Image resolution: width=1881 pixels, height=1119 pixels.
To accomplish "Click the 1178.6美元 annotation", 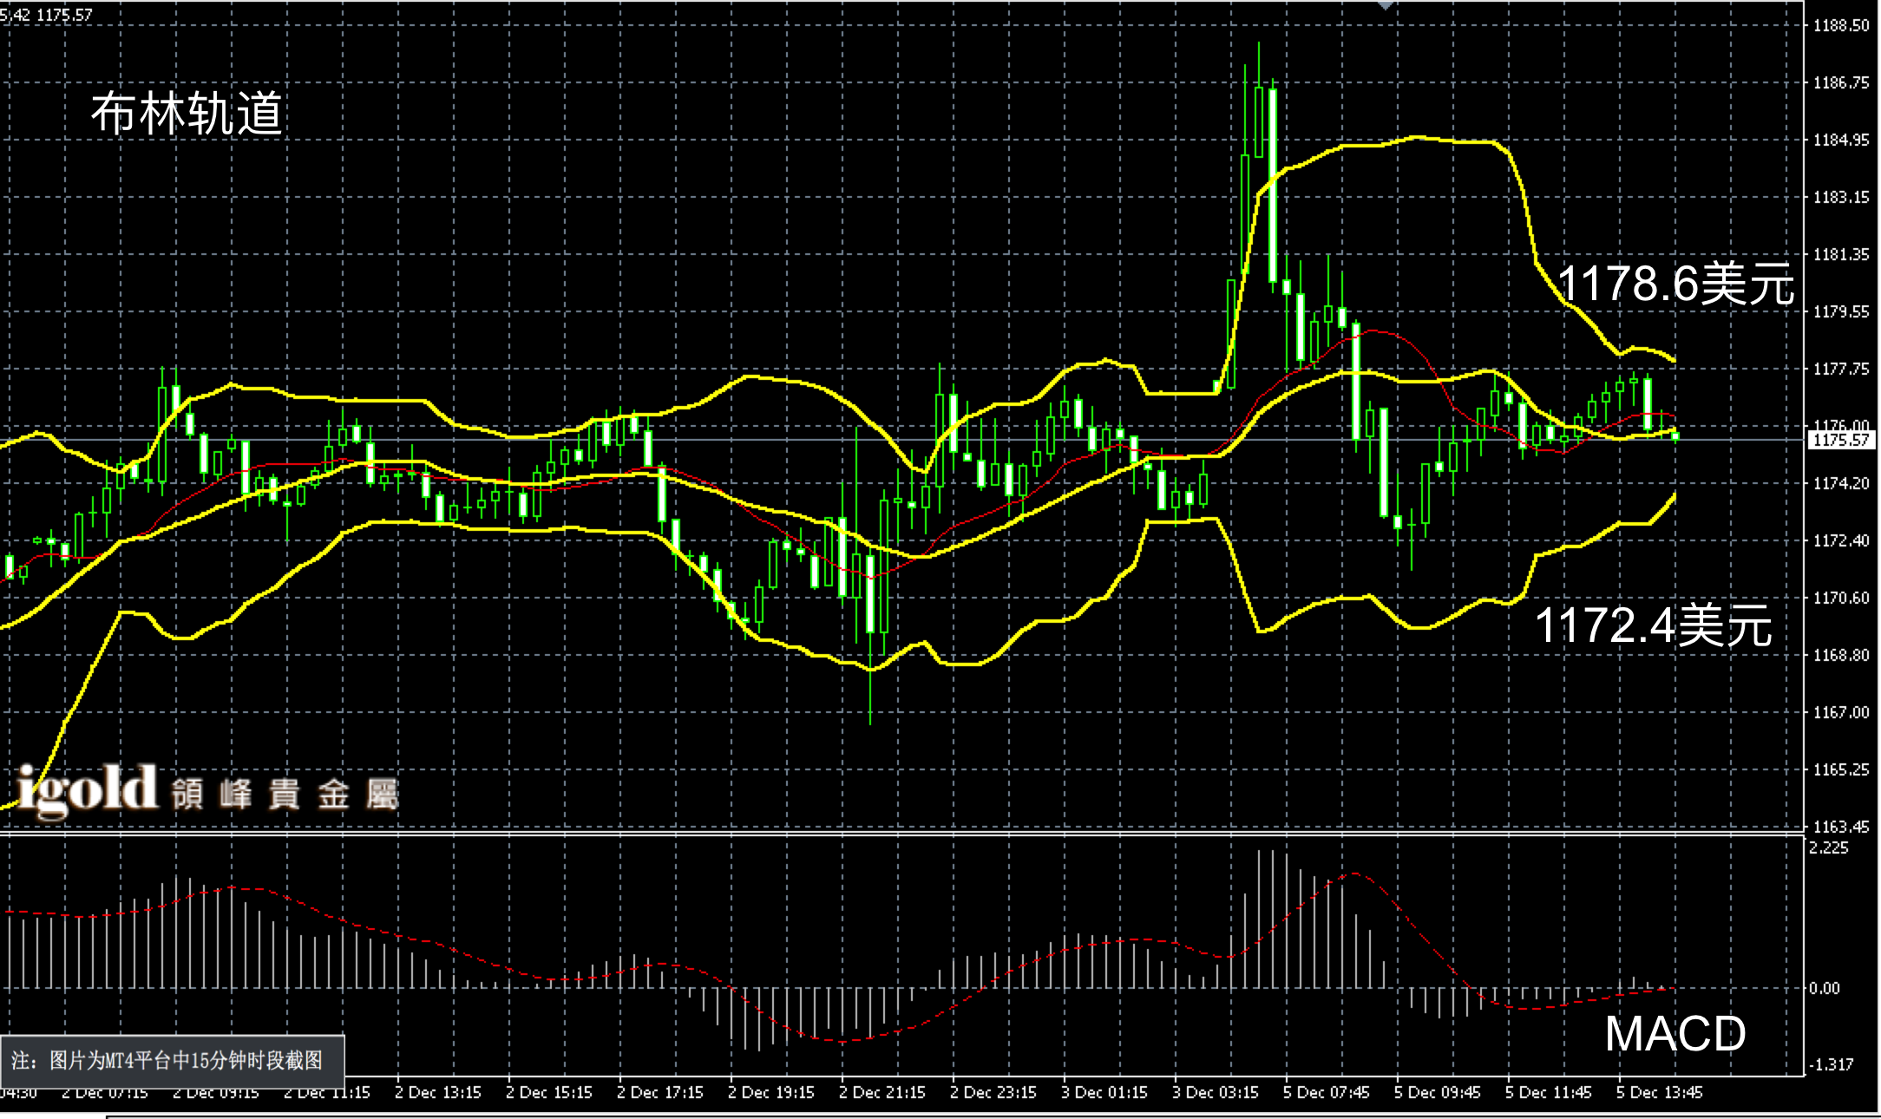I will pyautogui.click(x=1675, y=283).
